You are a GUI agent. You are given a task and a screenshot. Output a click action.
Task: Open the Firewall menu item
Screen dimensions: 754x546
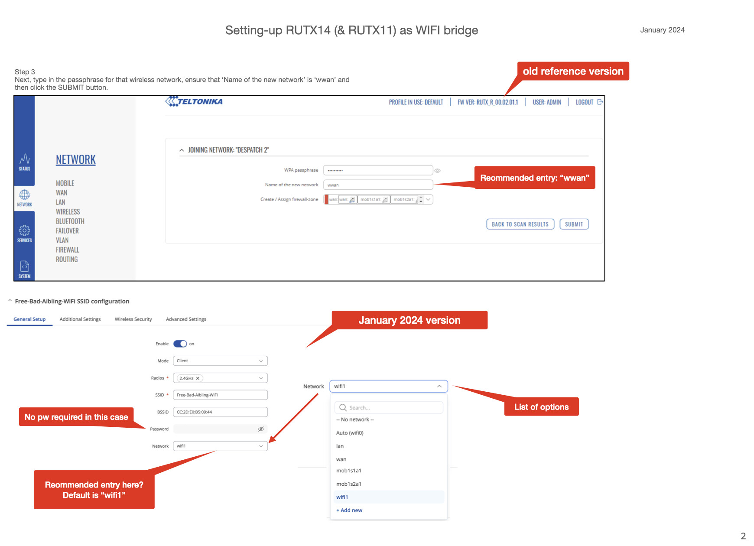coord(68,250)
